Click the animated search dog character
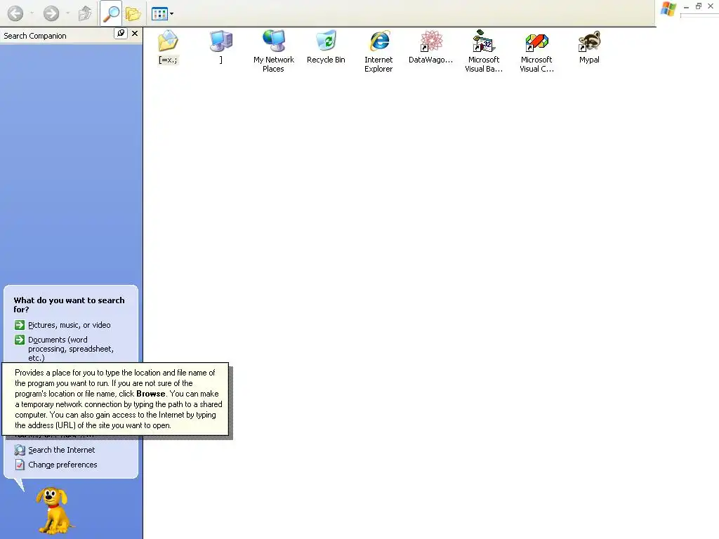Image resolution: width=719 pixels, height=539 pixels. (x=55, y=511)
